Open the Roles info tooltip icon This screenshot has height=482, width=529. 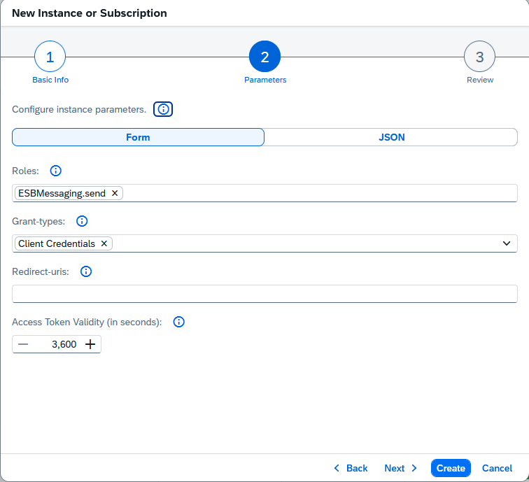(57, 171)
